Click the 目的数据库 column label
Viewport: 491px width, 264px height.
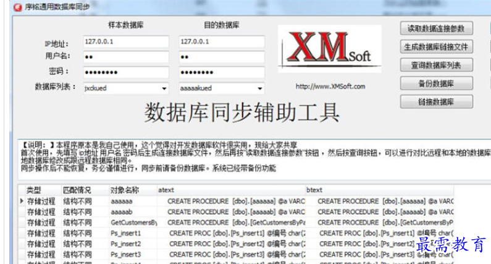click(x=222, y=25)
